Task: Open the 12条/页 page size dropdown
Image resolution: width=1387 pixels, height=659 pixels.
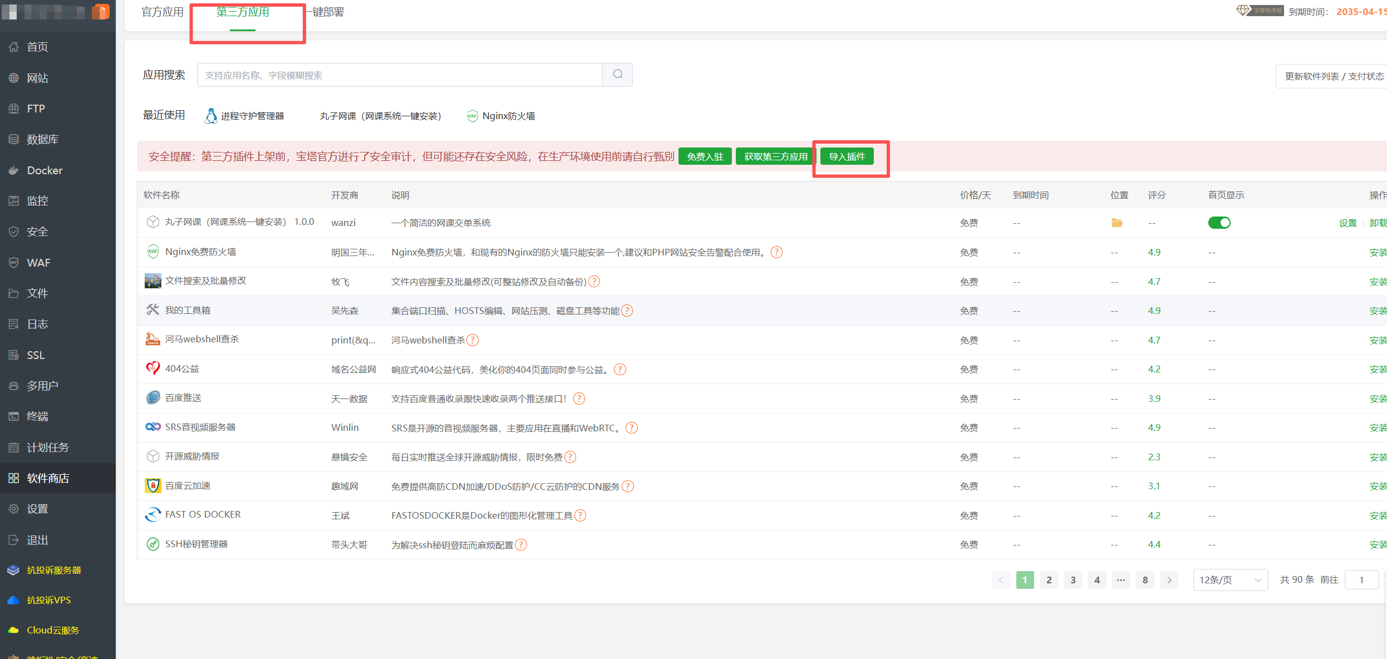Action: coord(1230,580)
